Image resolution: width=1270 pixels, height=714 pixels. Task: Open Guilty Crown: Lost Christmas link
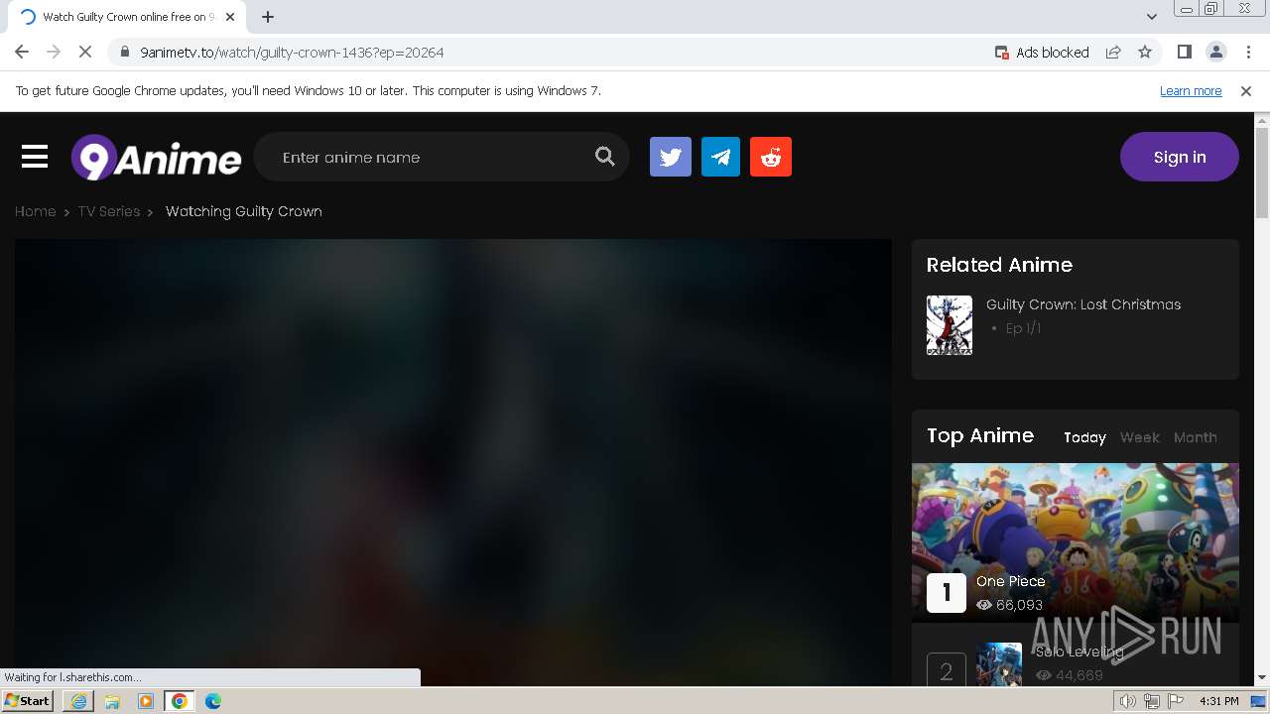pyautogui.click(x=1083, y=304)
